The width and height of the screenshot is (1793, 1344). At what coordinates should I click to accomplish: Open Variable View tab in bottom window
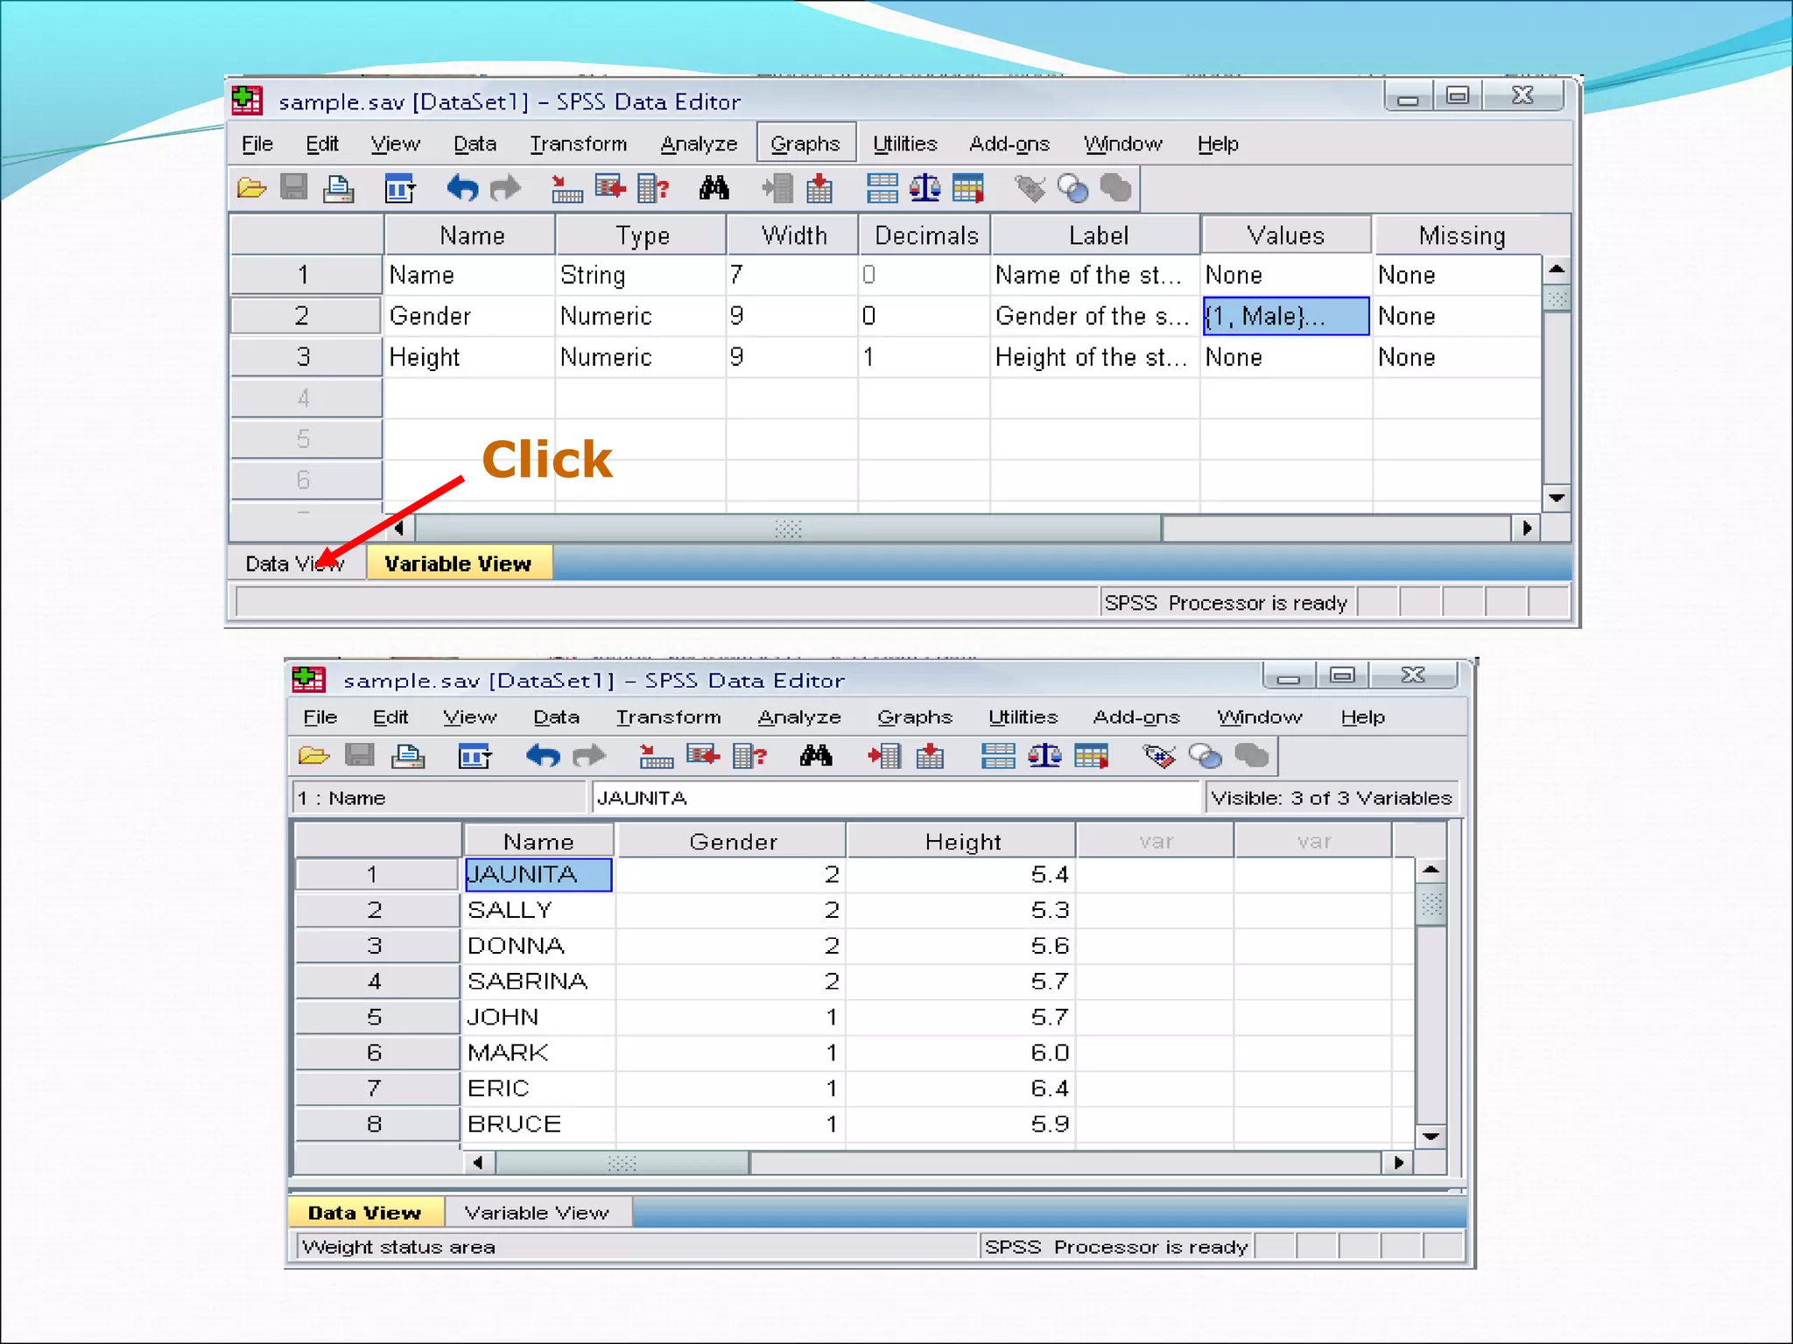coord(536,1213)
